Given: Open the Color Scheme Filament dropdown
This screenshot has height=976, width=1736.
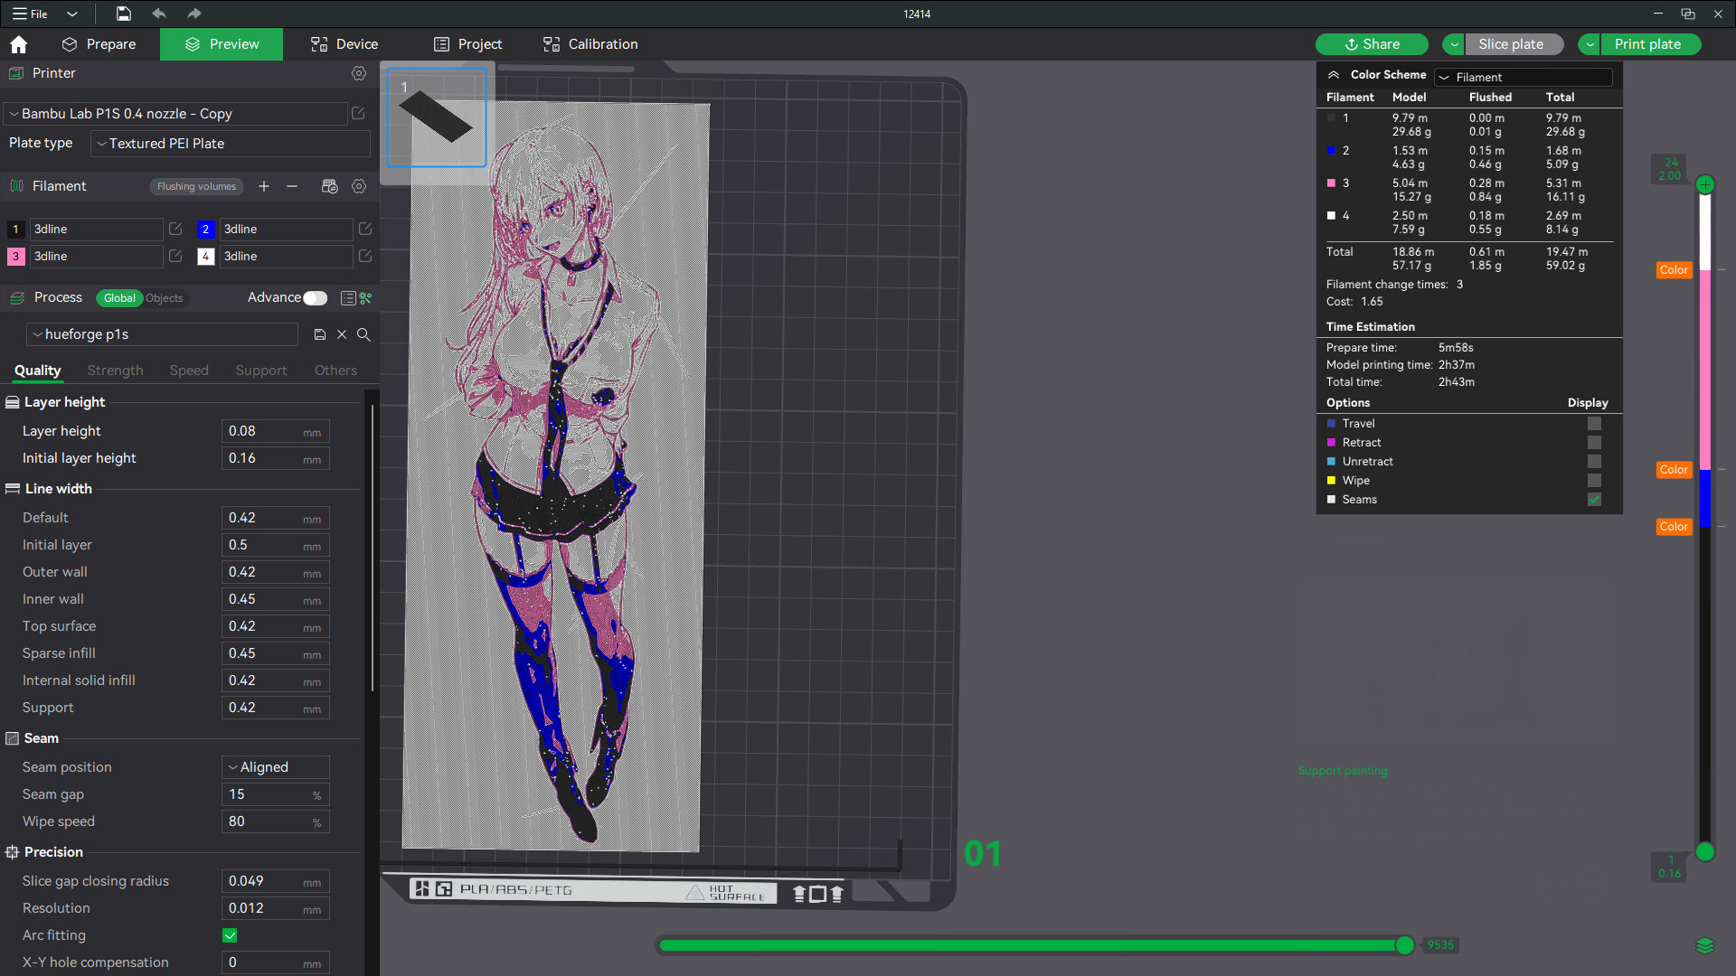Looking at the screenshot, I should pyautogui.click(x=1524, y=77).
